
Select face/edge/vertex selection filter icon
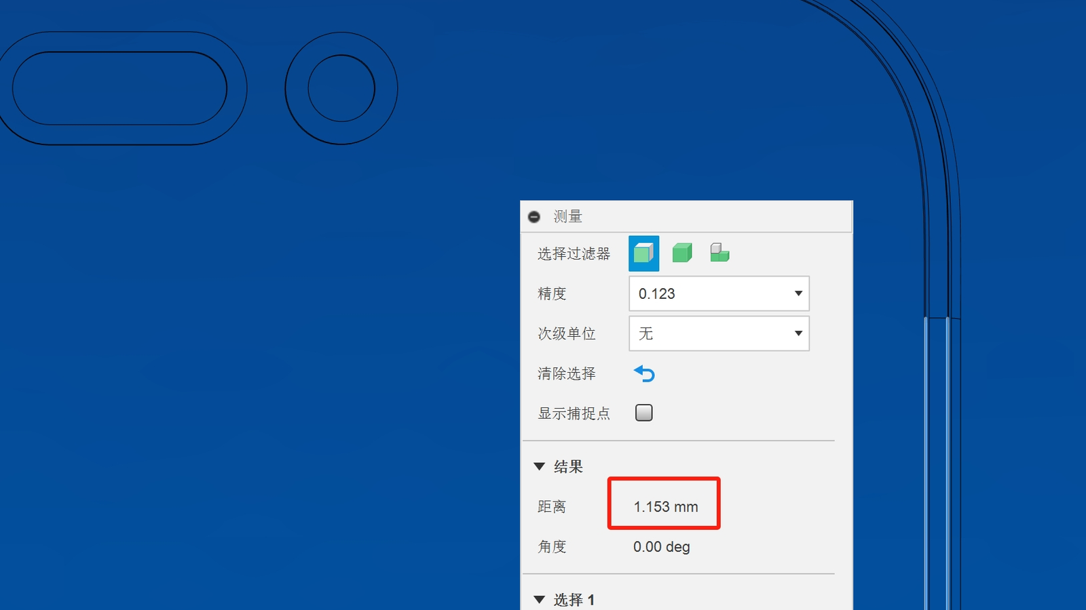click(643, 253)
